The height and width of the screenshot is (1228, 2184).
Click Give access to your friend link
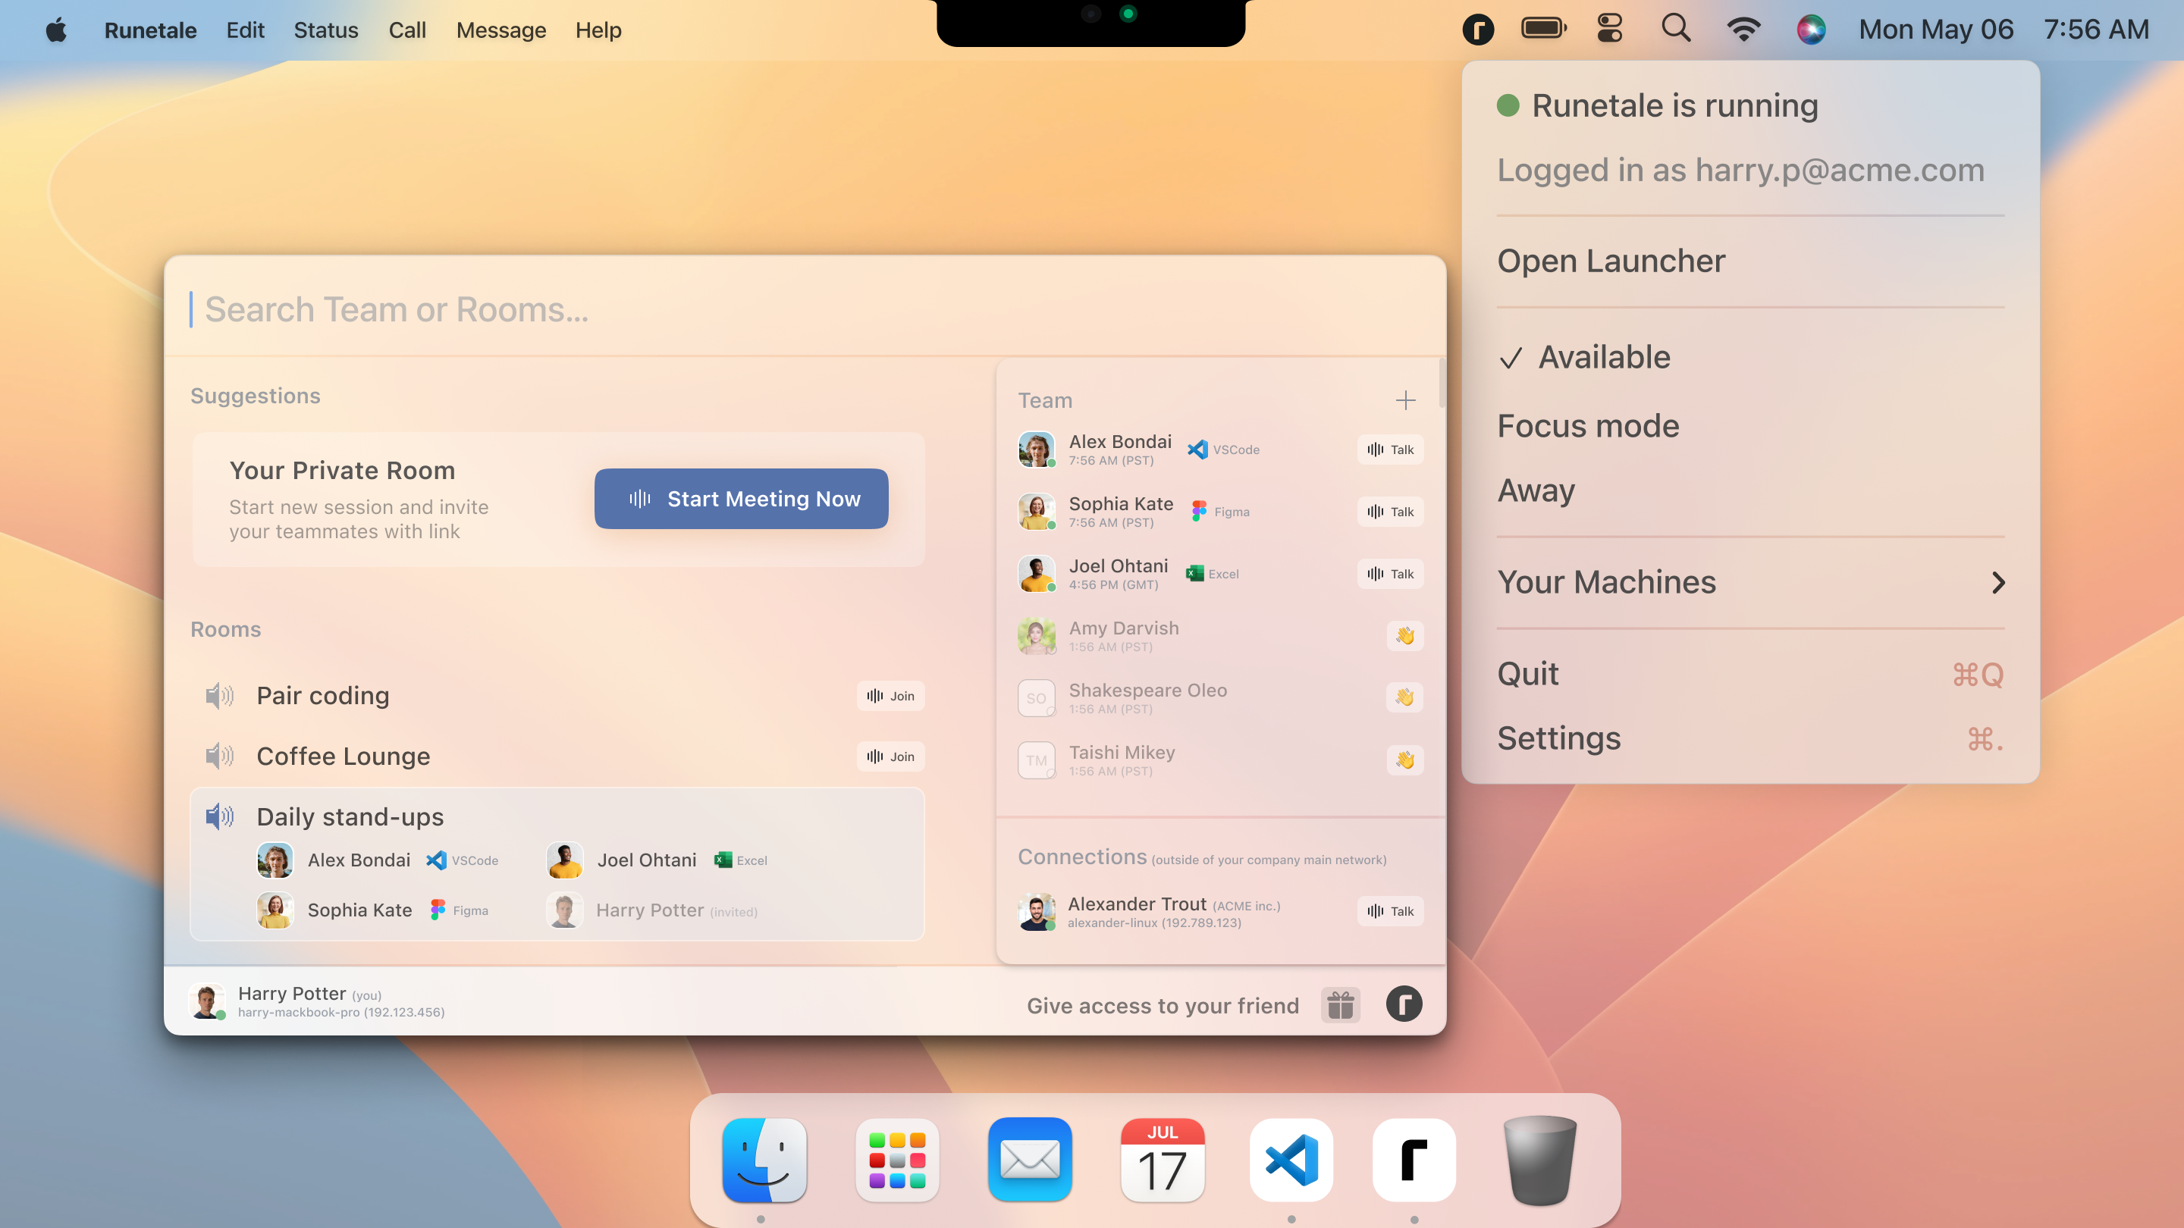coord(1163,1006)
